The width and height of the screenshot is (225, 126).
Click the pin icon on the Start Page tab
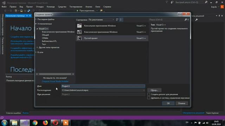tap(27, 16)
